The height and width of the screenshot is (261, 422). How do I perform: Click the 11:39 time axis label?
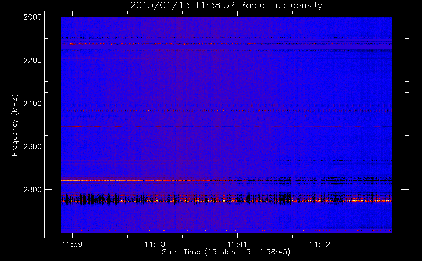click(x=72, y=245)
